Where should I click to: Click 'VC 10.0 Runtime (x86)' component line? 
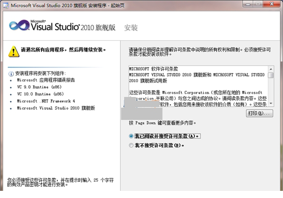(x=40, y=94)
